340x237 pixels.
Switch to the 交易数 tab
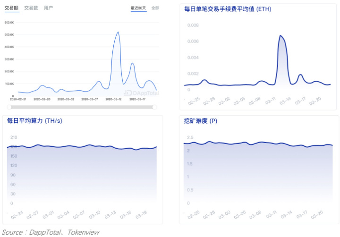[31, 8]
